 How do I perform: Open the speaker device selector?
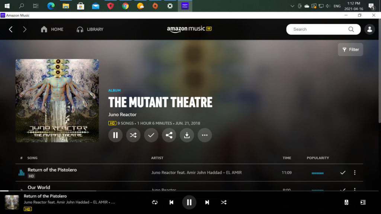346,202
